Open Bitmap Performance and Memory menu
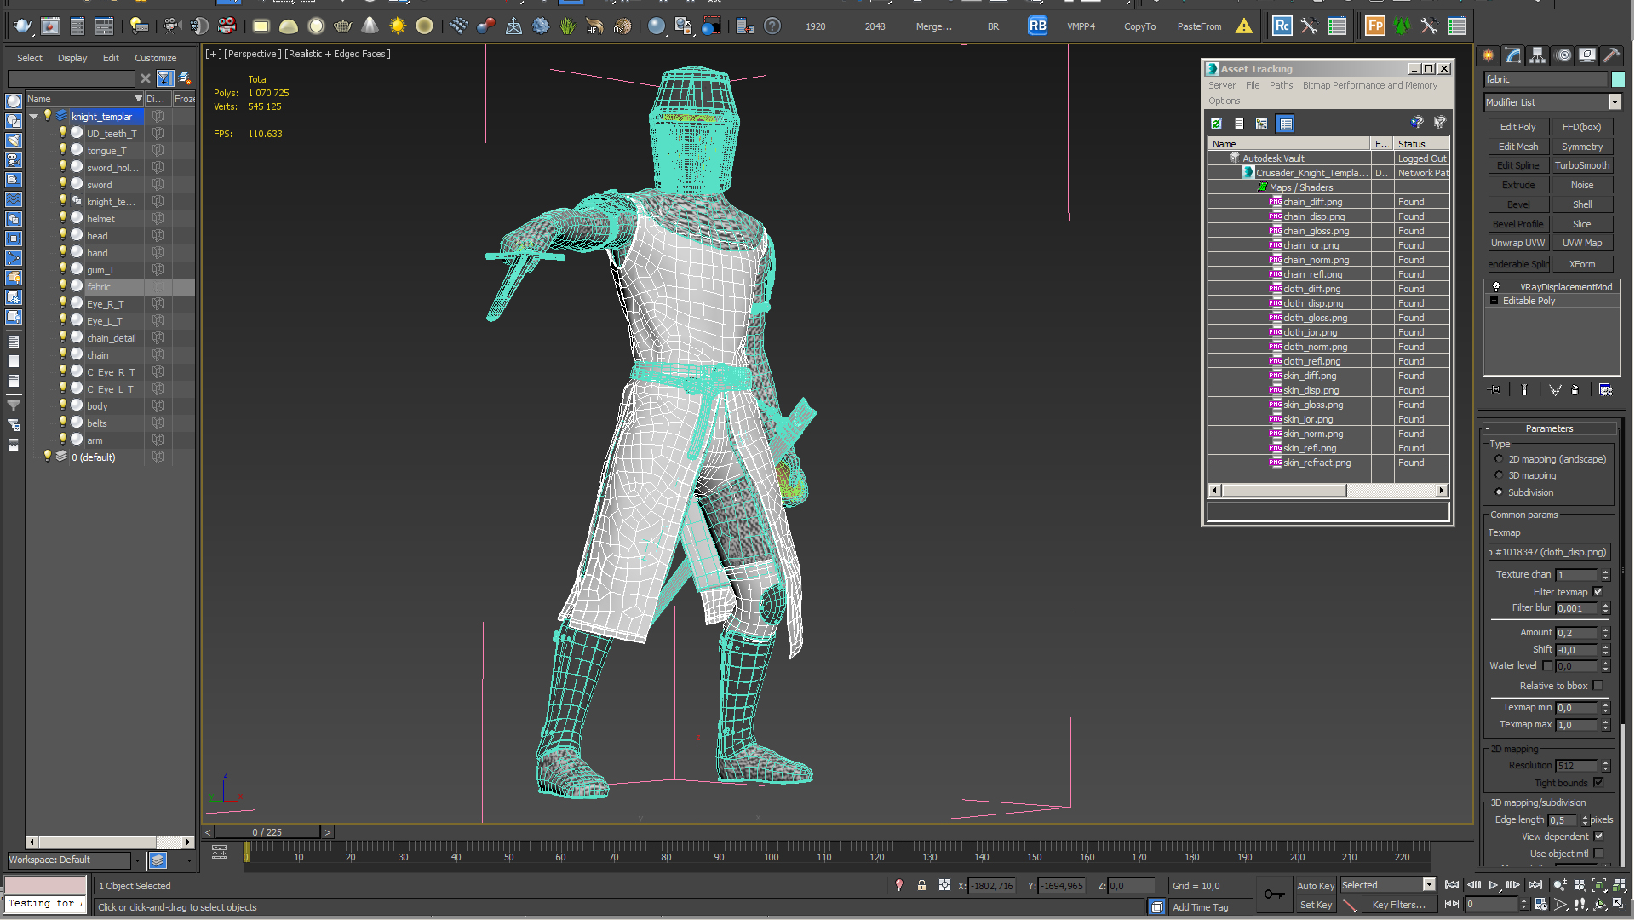 tap(1369, 85)
